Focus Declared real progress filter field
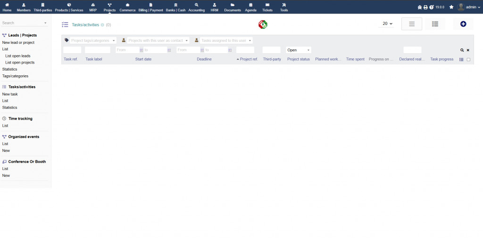483x241 pixels. (412, 50)
